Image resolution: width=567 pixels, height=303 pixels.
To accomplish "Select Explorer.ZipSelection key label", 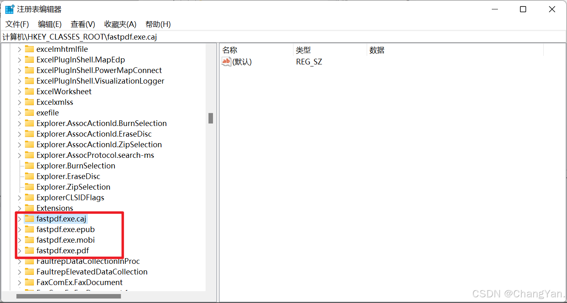I will (73, 187).
